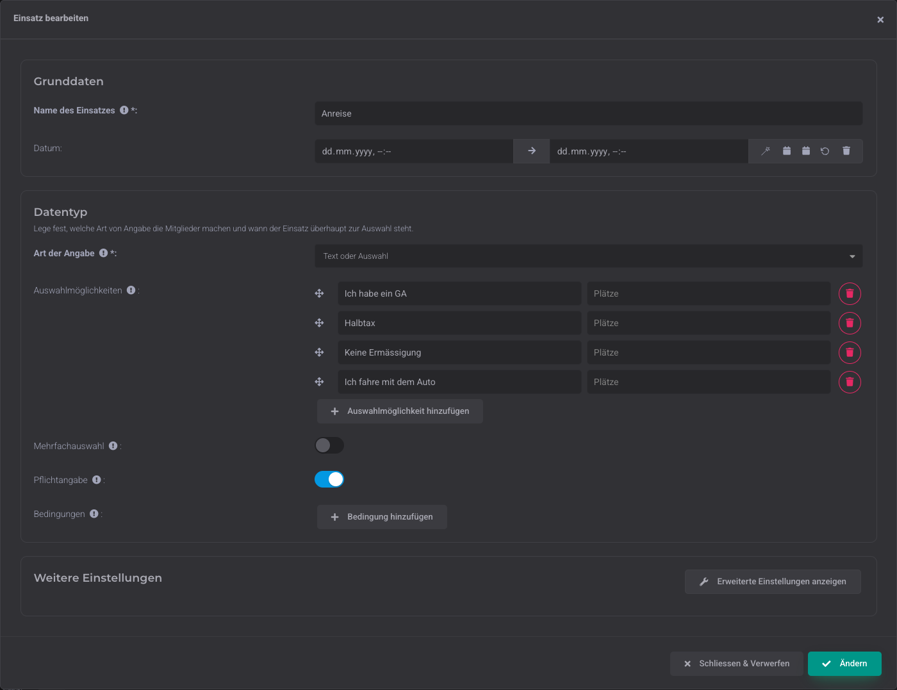Click the 'Halbtax' text field
Screen dimensions: 897x690
click(x=459, y=323)
